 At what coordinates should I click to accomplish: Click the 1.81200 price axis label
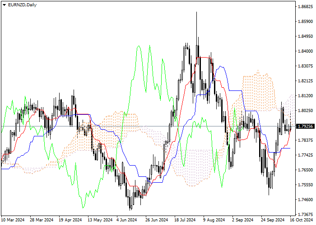[x=305, y=96]
